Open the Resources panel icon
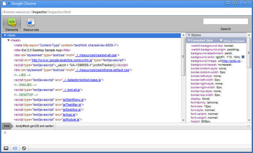Viewport: 253px width, 153px height. click(x=31, y=25)
